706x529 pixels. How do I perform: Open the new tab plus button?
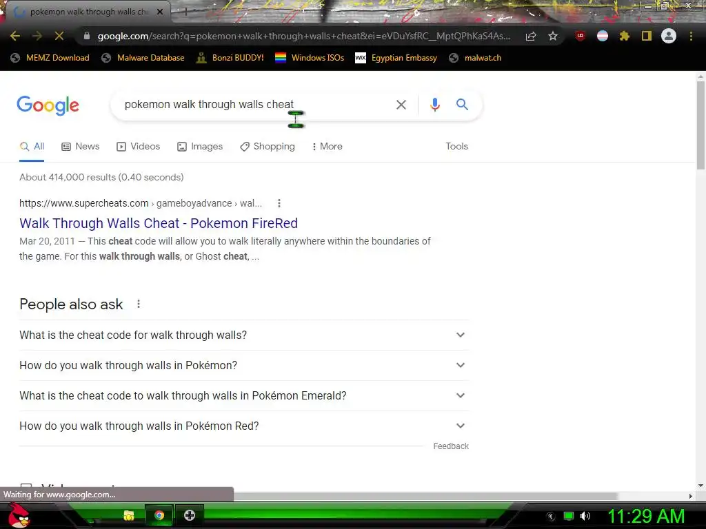(185, 12)
